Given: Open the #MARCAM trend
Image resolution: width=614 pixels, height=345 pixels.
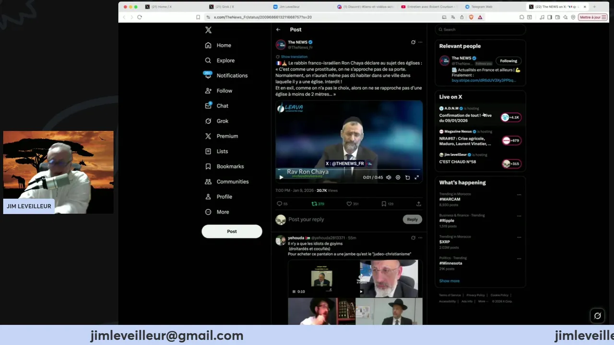Looking at the screenshot, I should click(x=450, y=199).
